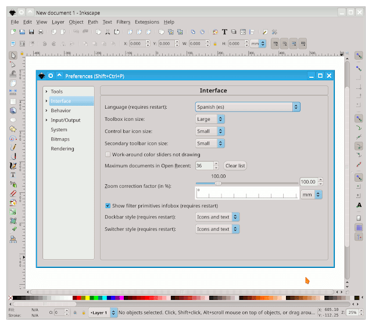Select the Star polygon tool
This screenshot has width=372, height=326.
tap(13, 129)
